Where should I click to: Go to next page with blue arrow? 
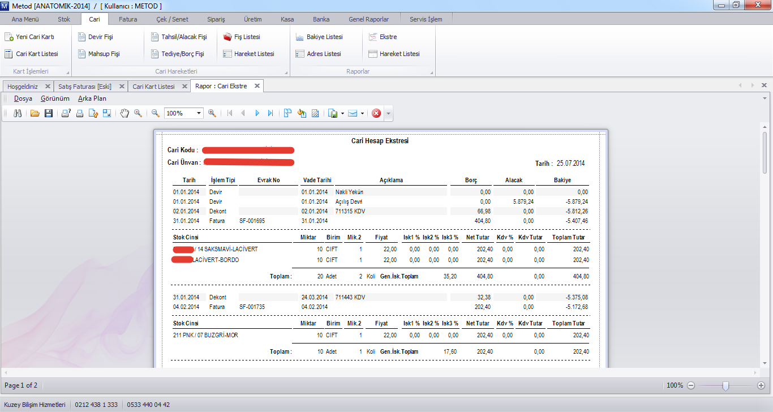click(x=257, y=113)
